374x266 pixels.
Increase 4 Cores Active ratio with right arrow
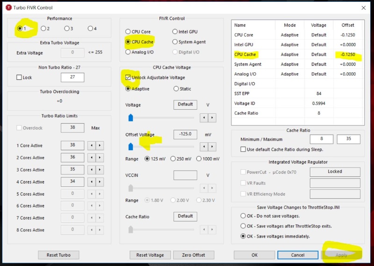coord(100,182)
